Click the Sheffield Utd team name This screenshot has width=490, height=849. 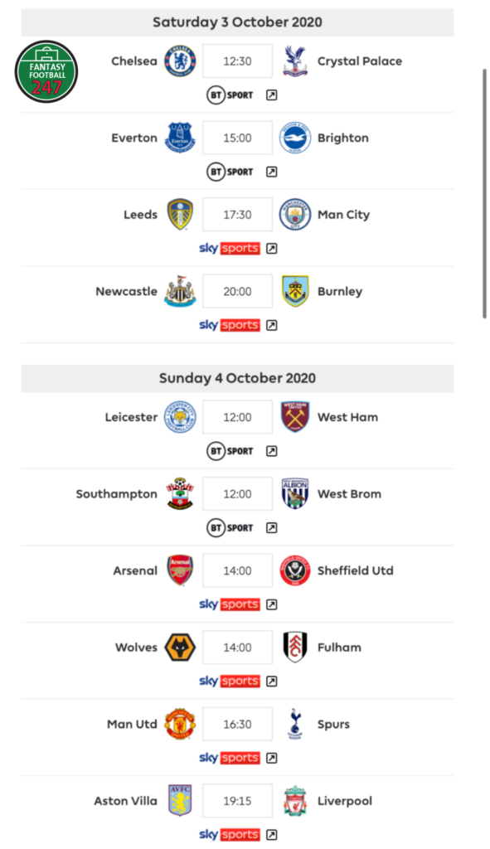(x=355, y=570)
